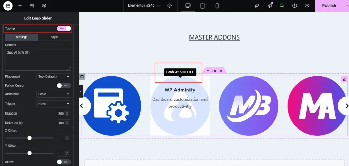Switch to mobile preview mode
Image resolution: width=349 pixels, height=166 pixels.
[217, 6]
